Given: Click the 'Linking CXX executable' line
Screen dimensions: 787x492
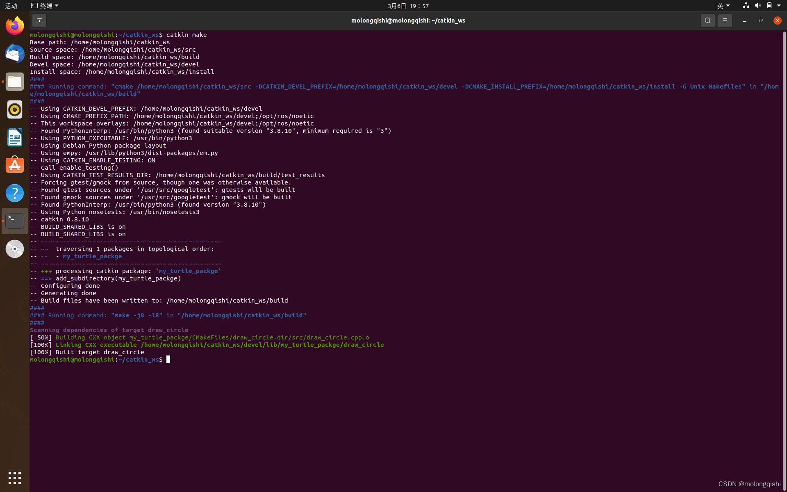Looking at the screenshot, I should point(207,345).
